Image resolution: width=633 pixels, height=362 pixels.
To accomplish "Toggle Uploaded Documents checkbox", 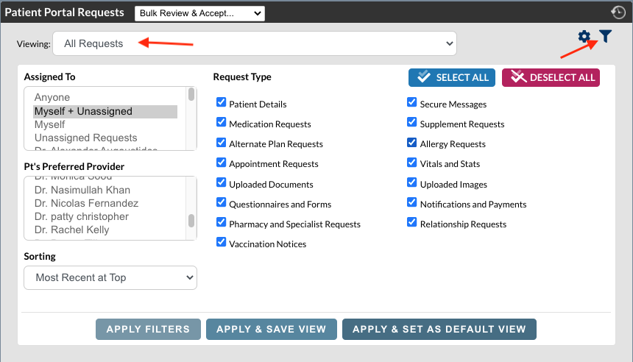I will 222,182.
